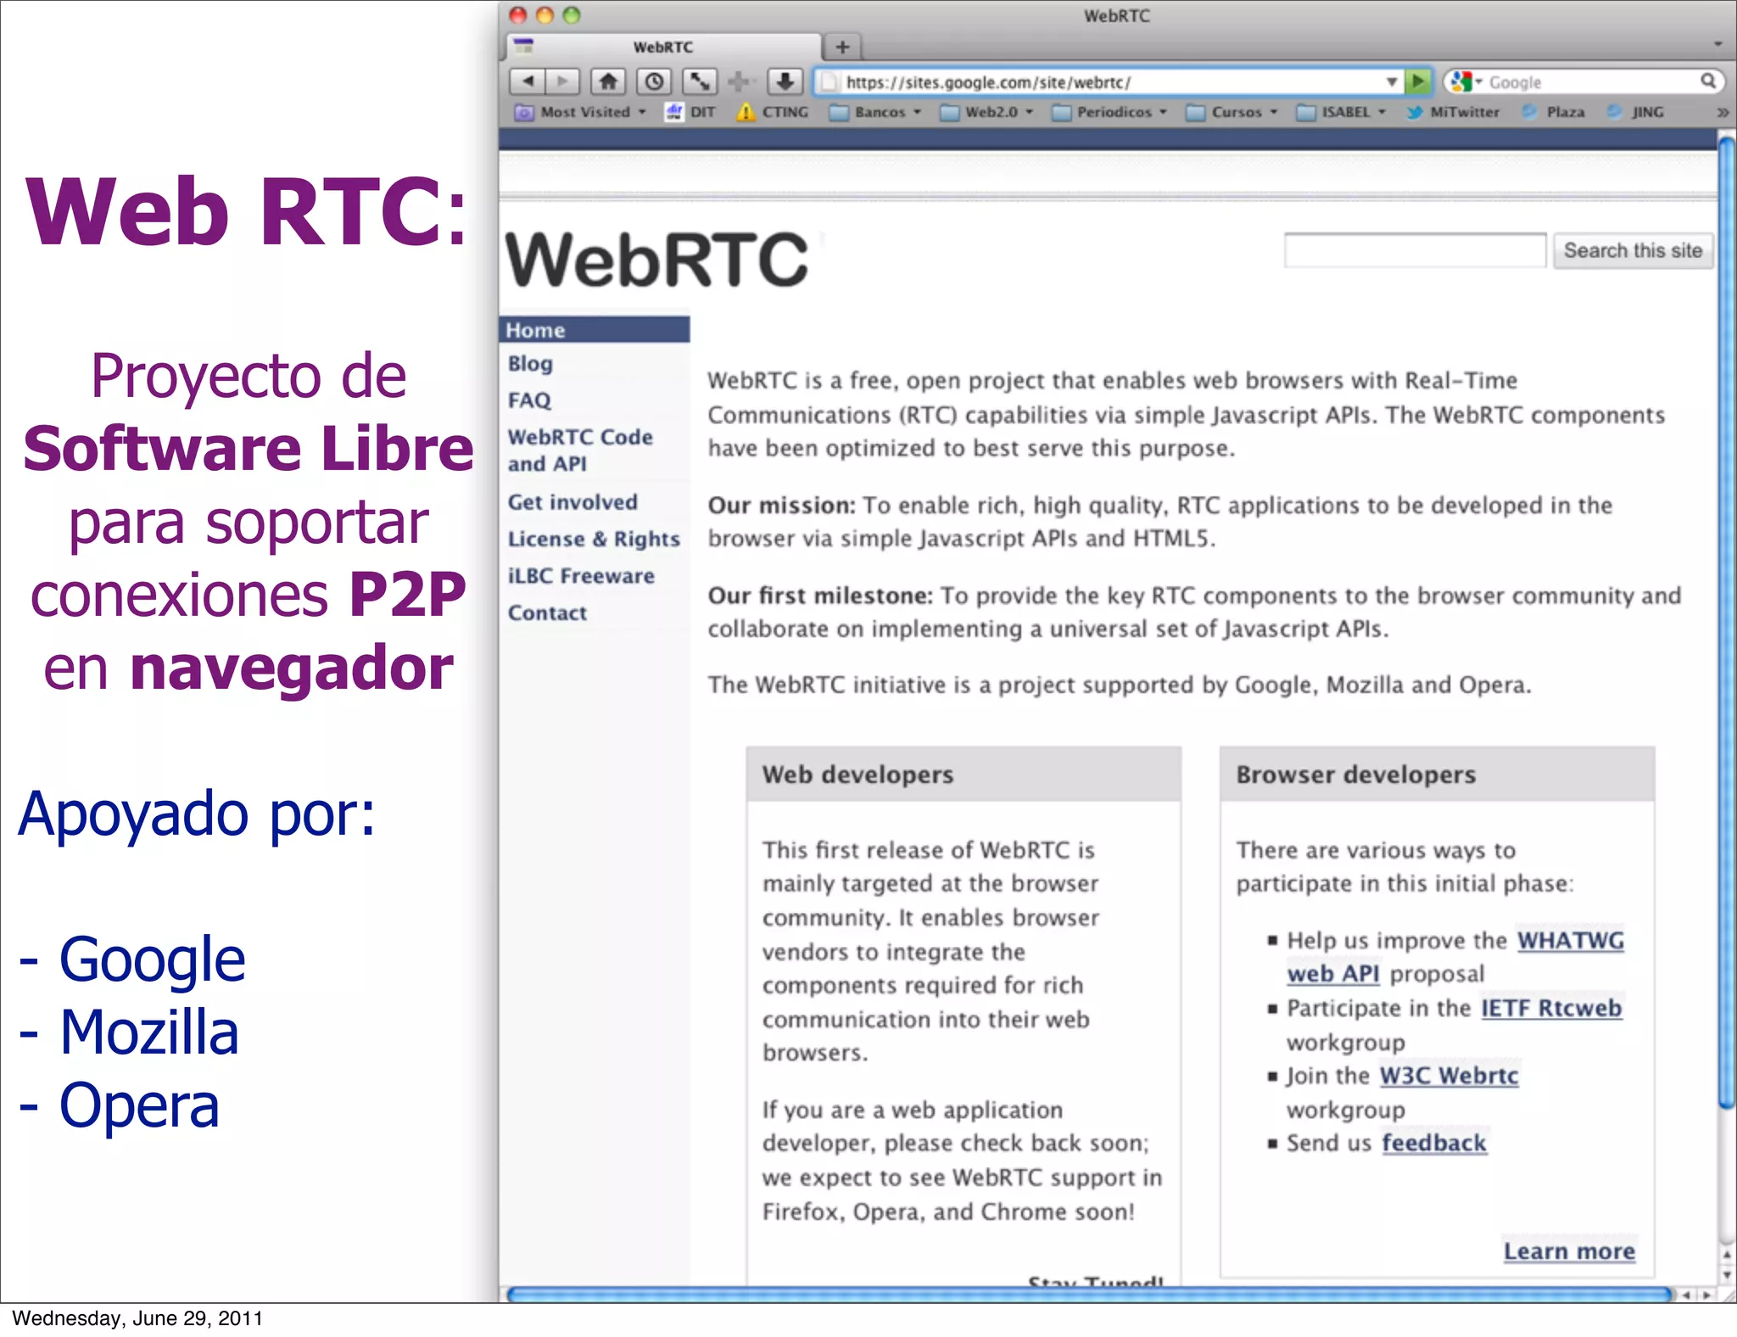Open the JING bookmark
The image size is (1737, 1337).
[x=1637, y=112]
